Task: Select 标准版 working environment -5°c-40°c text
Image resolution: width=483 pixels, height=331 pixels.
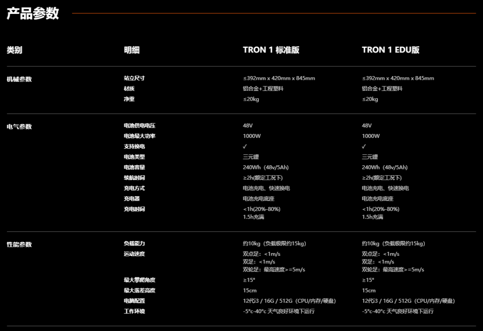Action: coord(279,312)
